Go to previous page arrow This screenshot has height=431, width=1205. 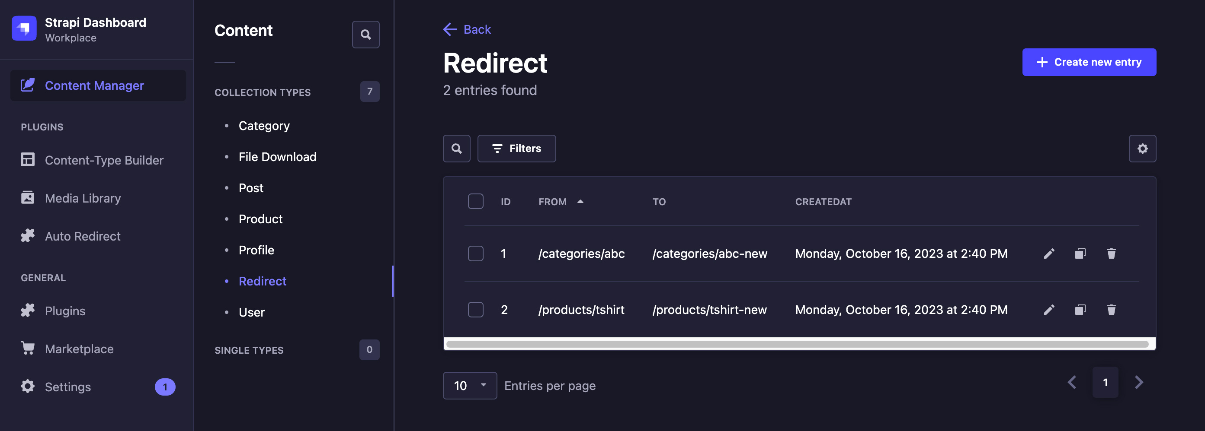point(1072,383)
